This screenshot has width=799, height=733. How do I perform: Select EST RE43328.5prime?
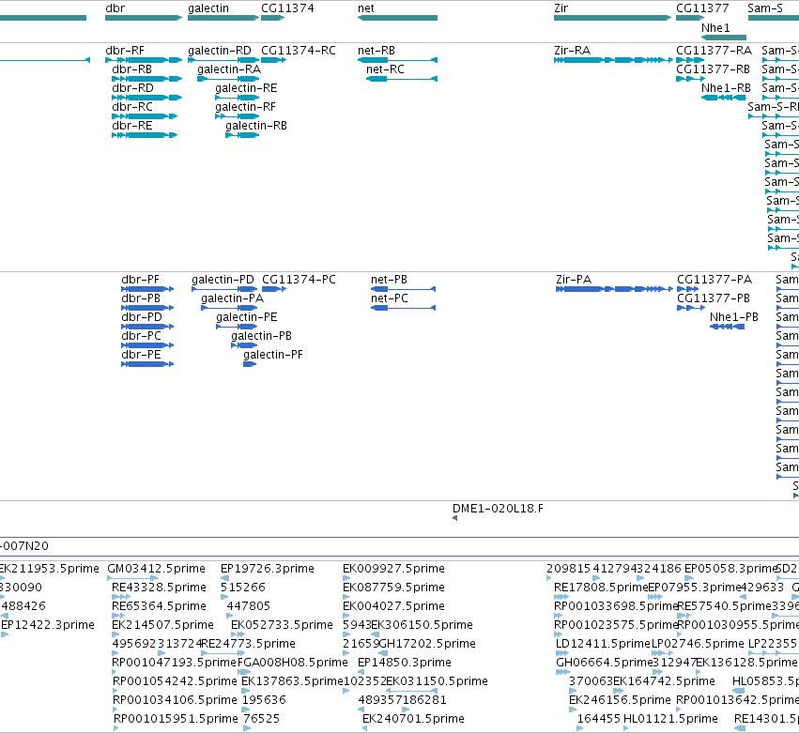pos(159,588)
